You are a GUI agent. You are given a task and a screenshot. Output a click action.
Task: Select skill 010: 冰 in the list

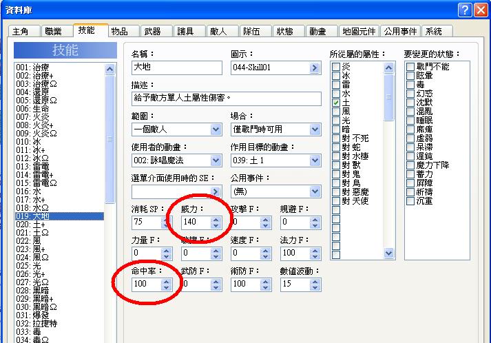click(x=59, y=142)
